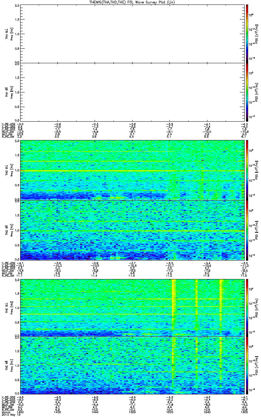Click the "1.0" frequency tick of THD B⊥ panel
This screenshot has width=261, height=417.
pyautogui.click(x=17, y=171)
